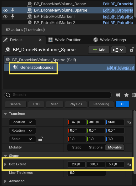This screenshot has width=136, height=186.
Task: Focus the Details Search field
Action: 58,95
